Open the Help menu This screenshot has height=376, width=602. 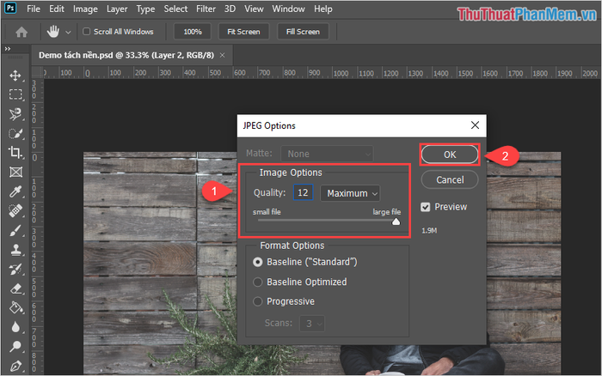click(322, 9)
